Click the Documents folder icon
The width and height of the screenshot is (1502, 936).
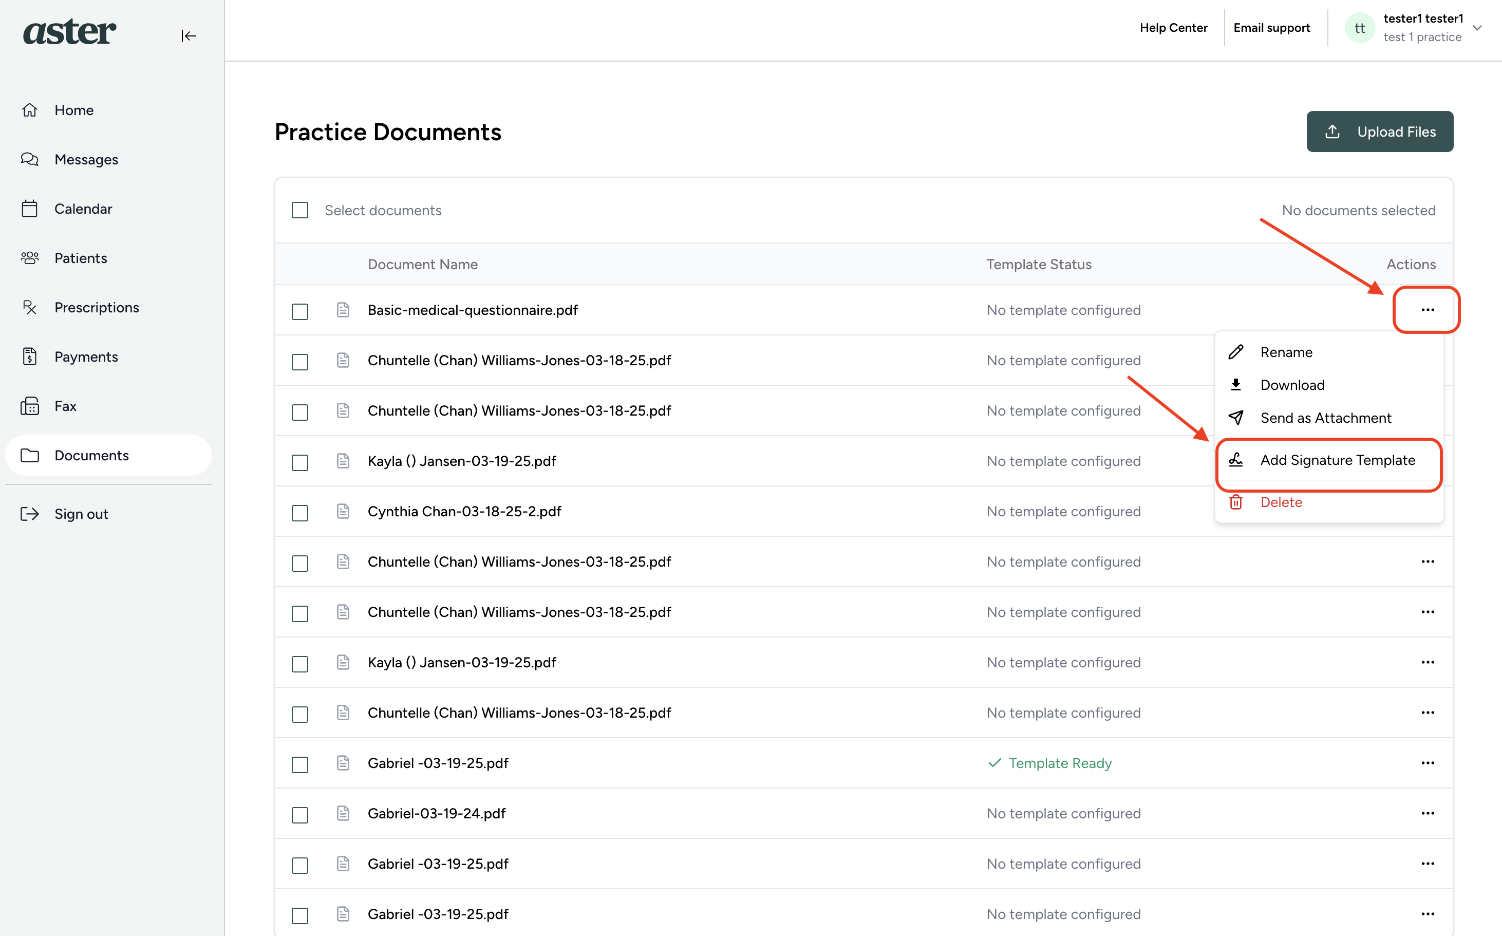[30, 455]
